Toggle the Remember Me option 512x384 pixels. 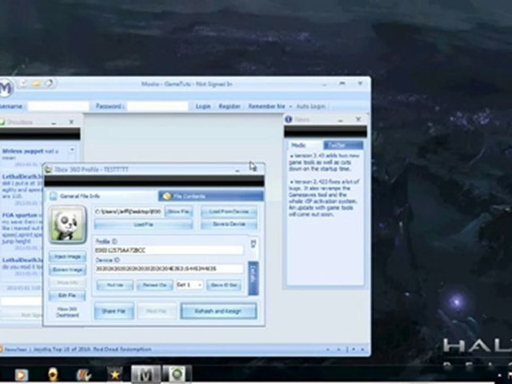(267, 107)
